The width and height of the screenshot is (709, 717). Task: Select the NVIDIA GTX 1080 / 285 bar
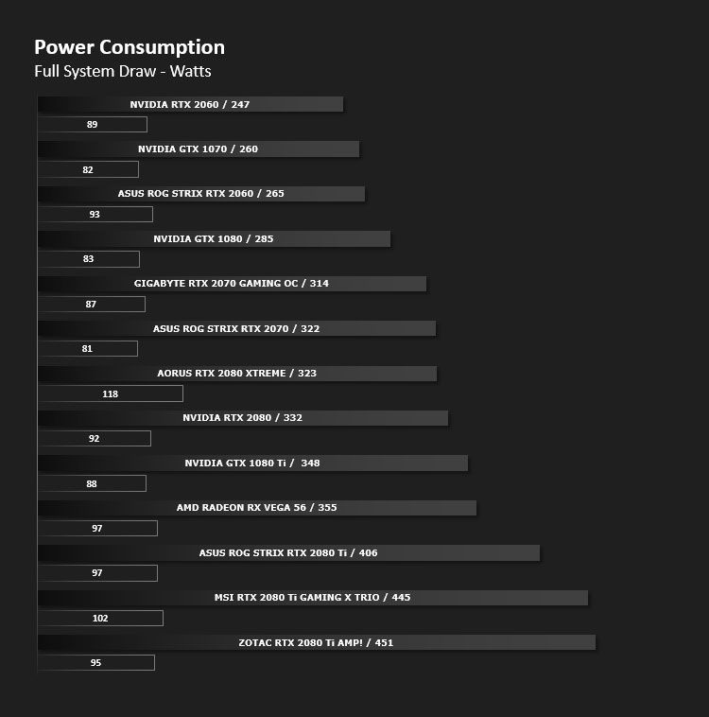click(x=214, y=238)
